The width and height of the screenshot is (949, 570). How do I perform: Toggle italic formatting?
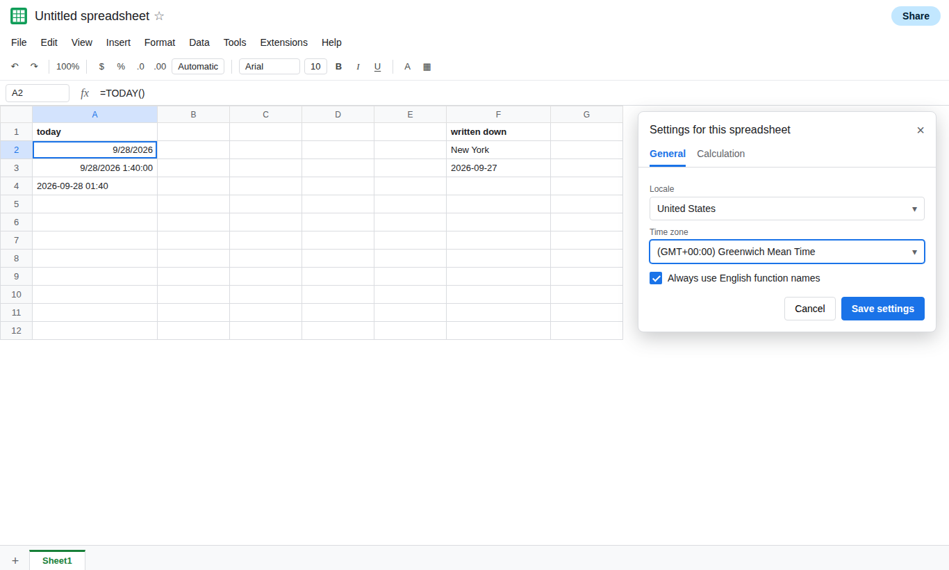click(358, 67)
